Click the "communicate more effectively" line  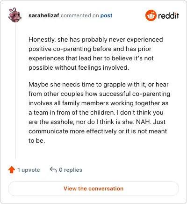point(98,131)
